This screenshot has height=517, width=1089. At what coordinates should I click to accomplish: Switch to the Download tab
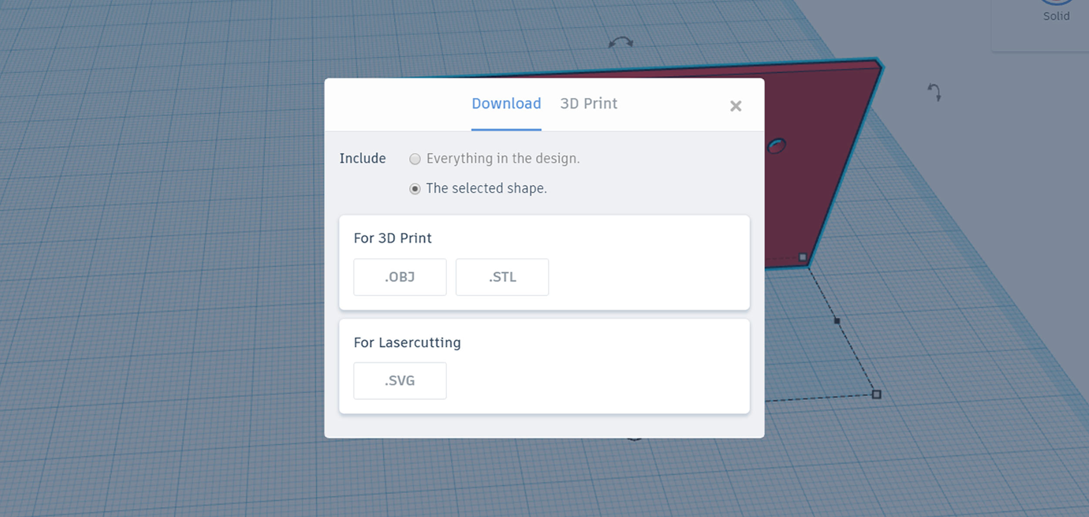click(506, 104)
